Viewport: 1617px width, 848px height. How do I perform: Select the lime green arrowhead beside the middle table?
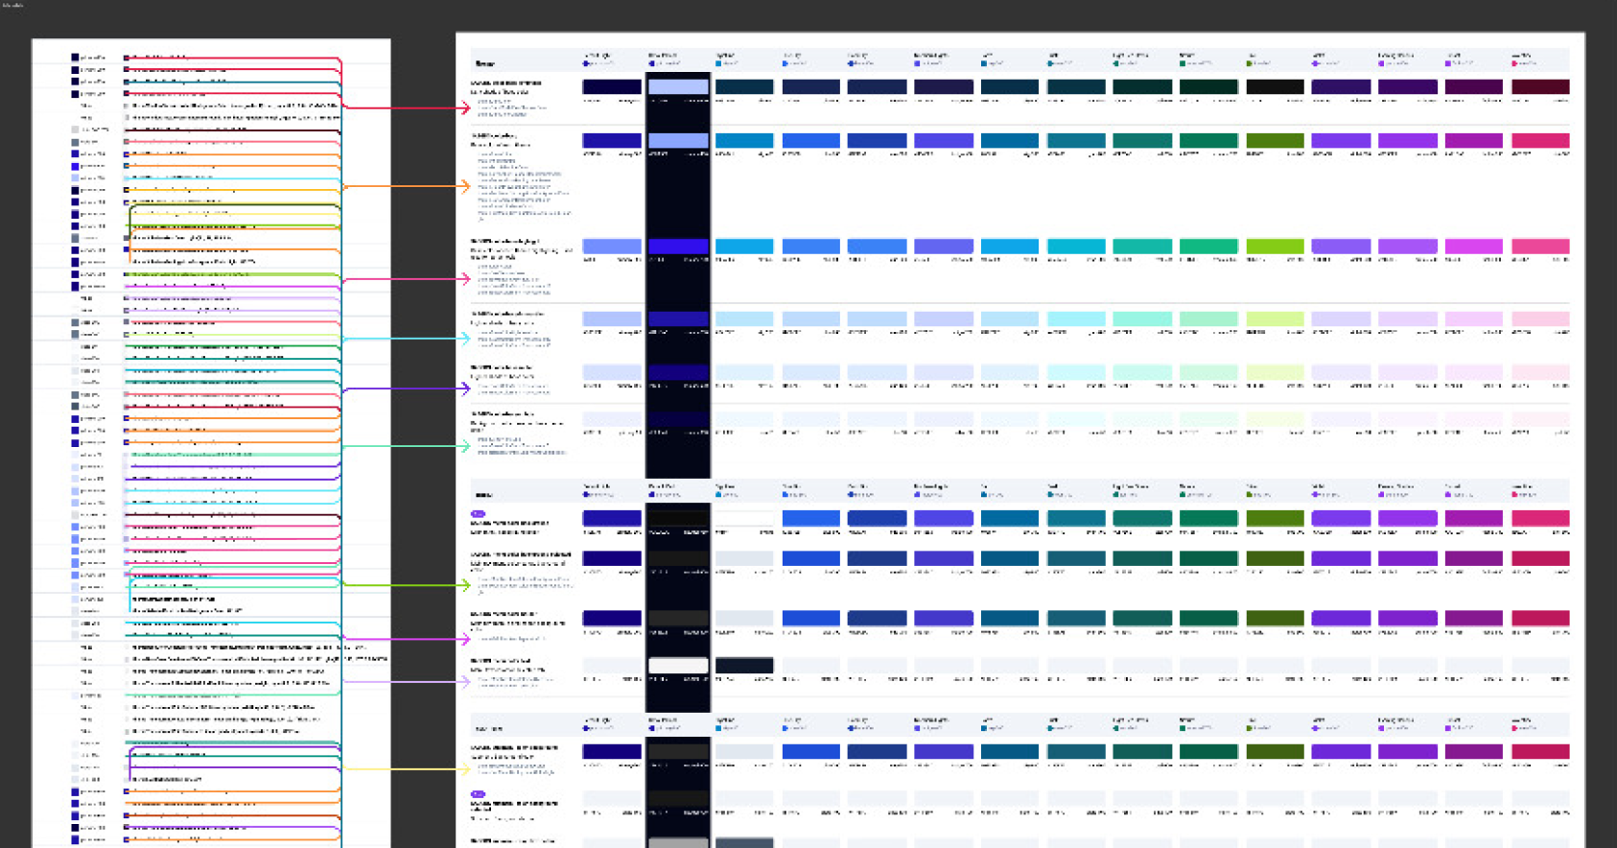pyautogui.click(x=466, y=584)
